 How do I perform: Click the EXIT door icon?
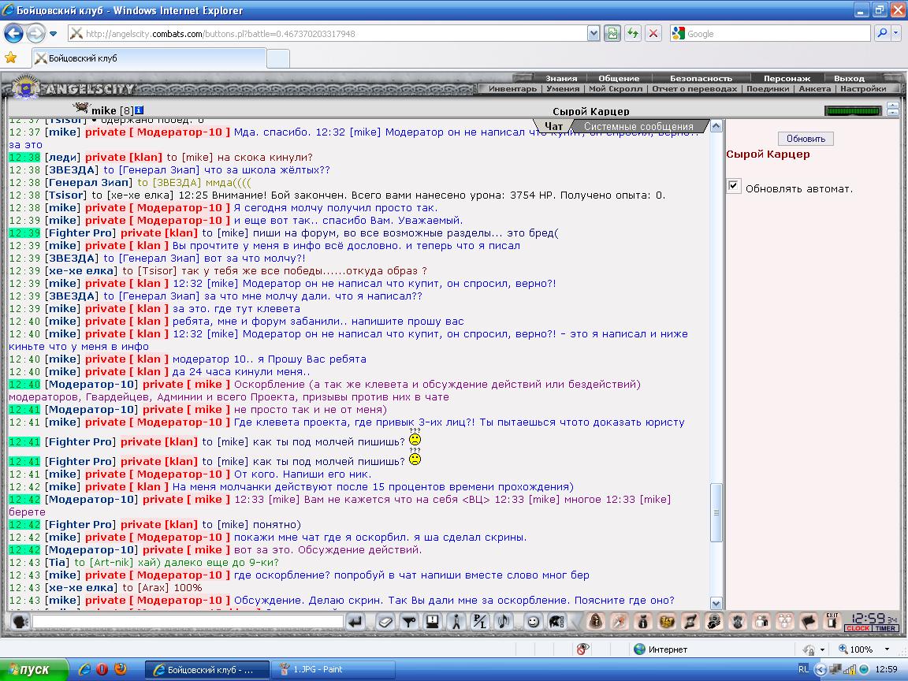(832, 622)
